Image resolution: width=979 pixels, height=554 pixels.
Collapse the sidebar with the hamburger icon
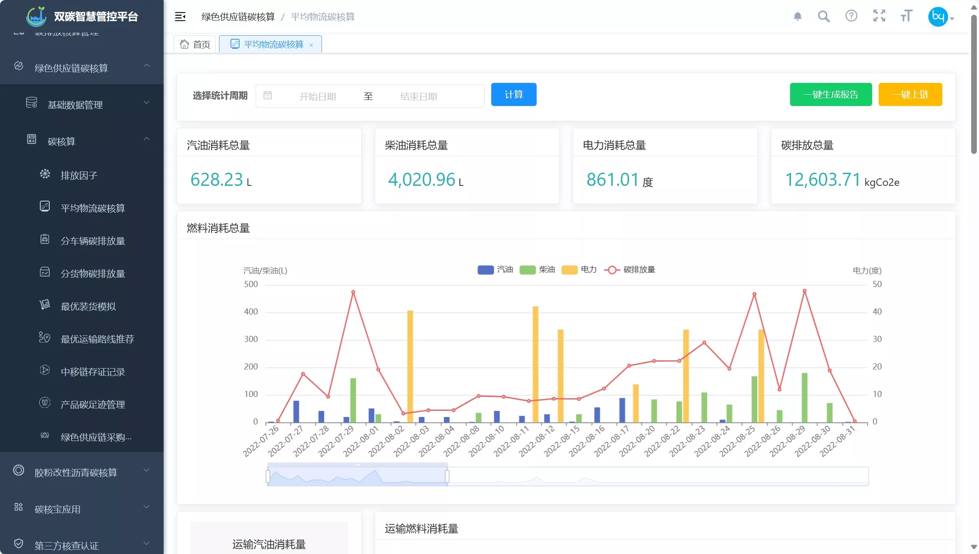coord(180,17)
